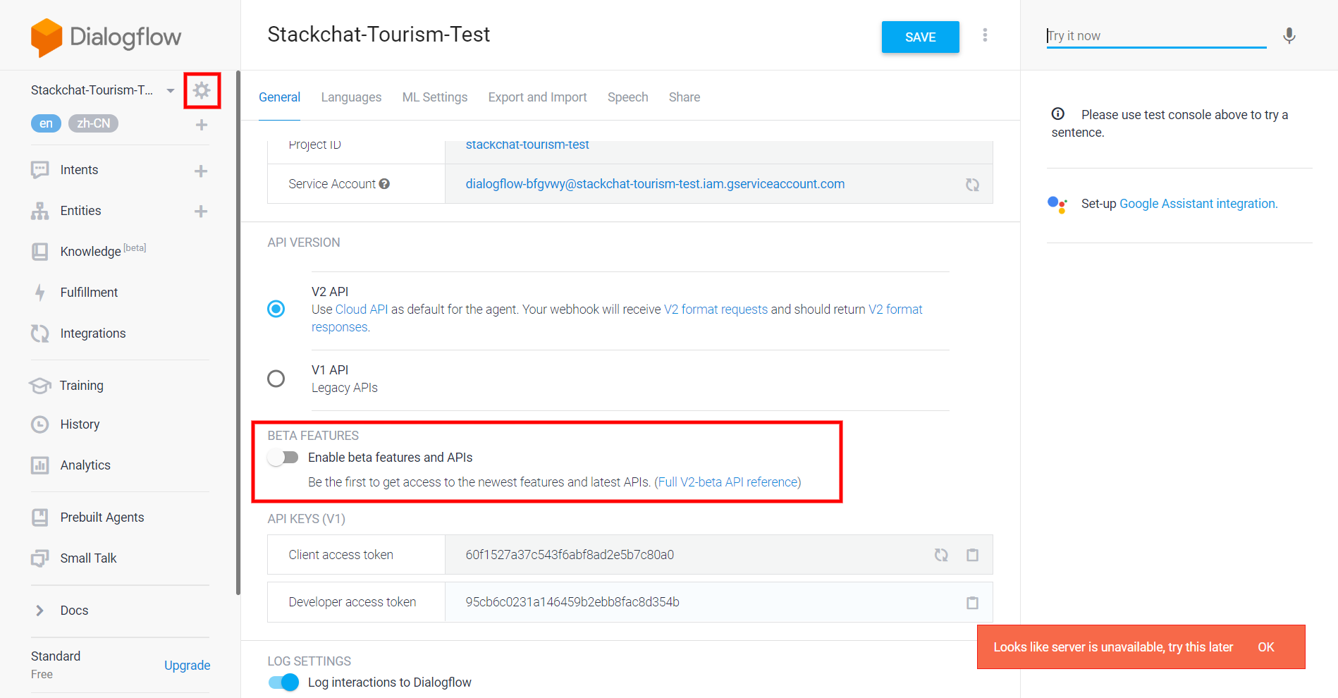1338x698 pixels.
Task: Open the Cloud API link
Action: pyautogui.click(x=362, y=310)
